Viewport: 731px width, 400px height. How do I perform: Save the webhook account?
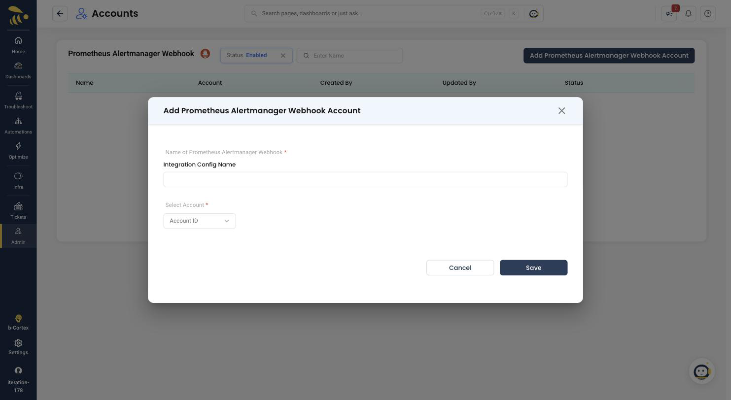tap(533, 267)
